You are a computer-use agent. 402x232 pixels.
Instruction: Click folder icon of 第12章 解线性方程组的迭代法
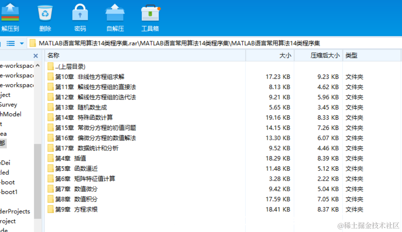click(50, 97)
